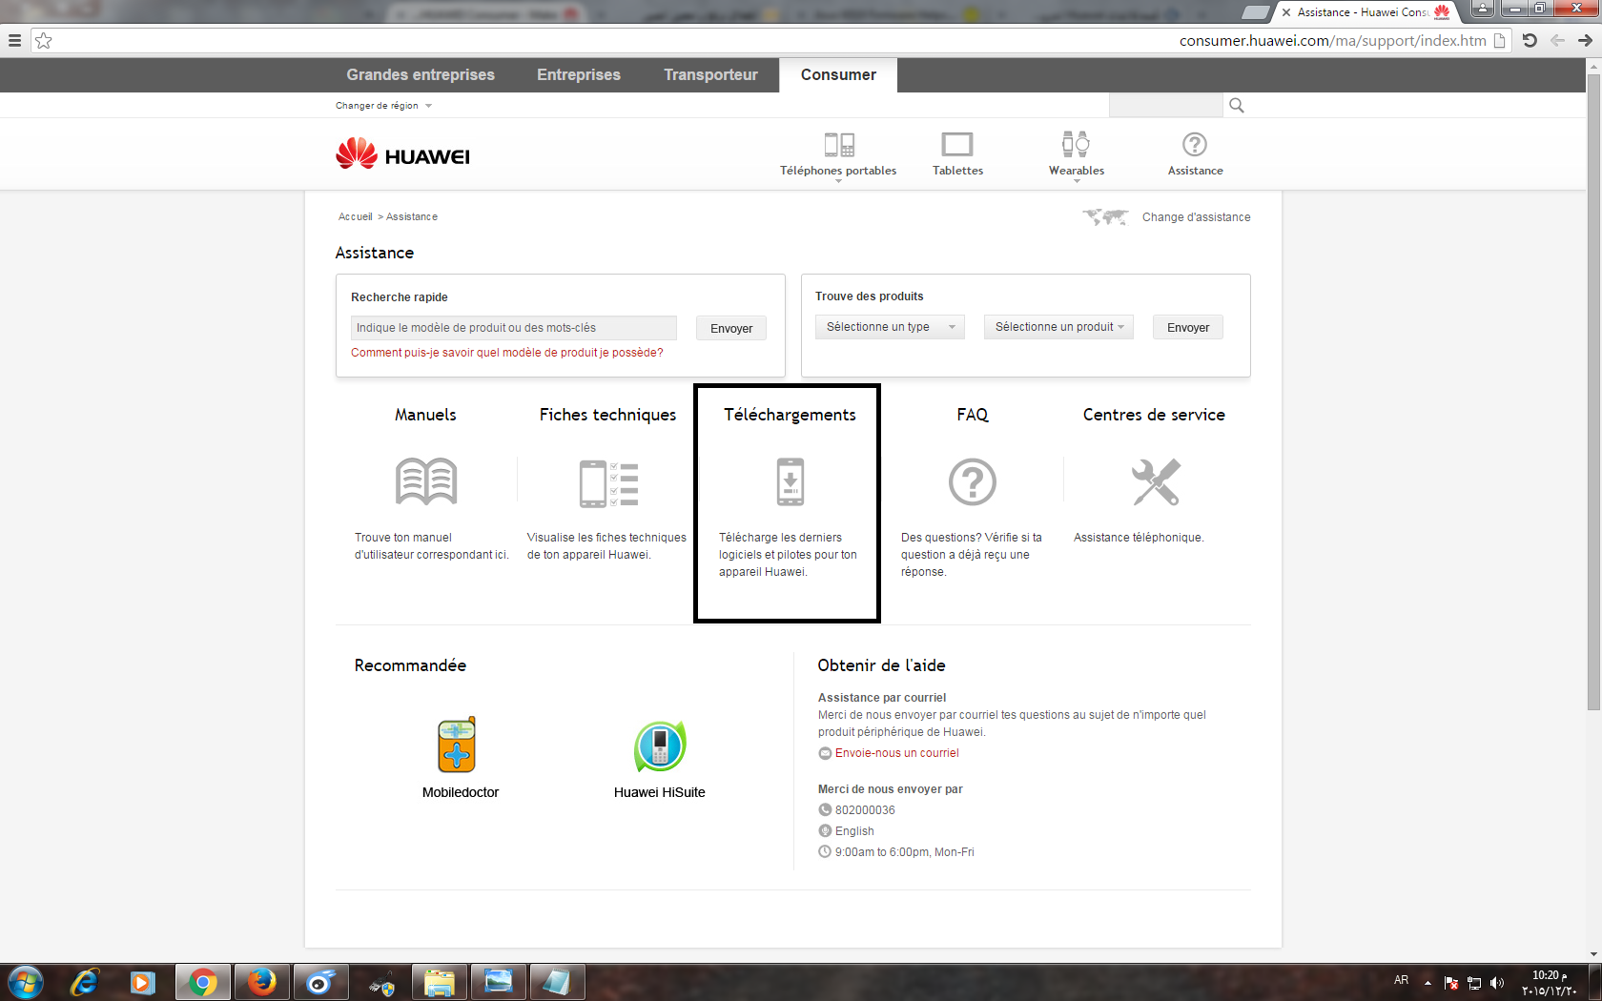Viewport: 1602px width, 1001px height.
Task: Click the phone number 802000036
Action: click(865, 810)
